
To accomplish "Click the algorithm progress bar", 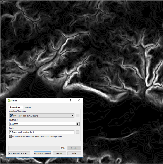I will click(x=34, y=148).
